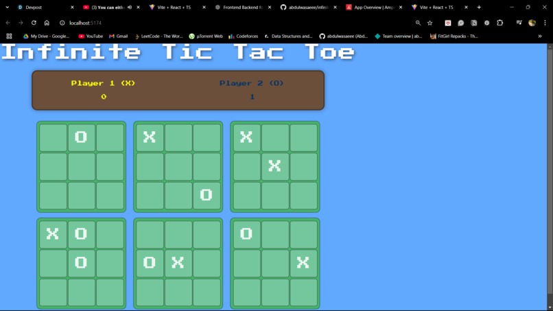This screenshot has height=311, width=553.
Task: Open the YouTube bookmark
Action: click(x=91, y=36)
